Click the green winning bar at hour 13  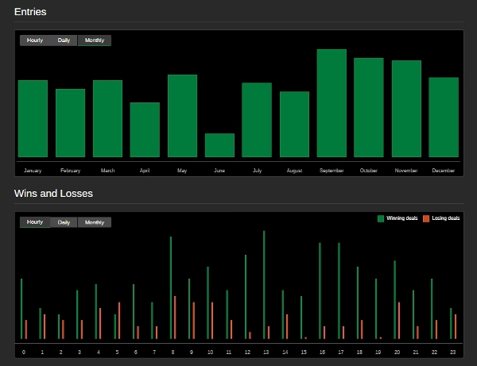coord(264,285)
